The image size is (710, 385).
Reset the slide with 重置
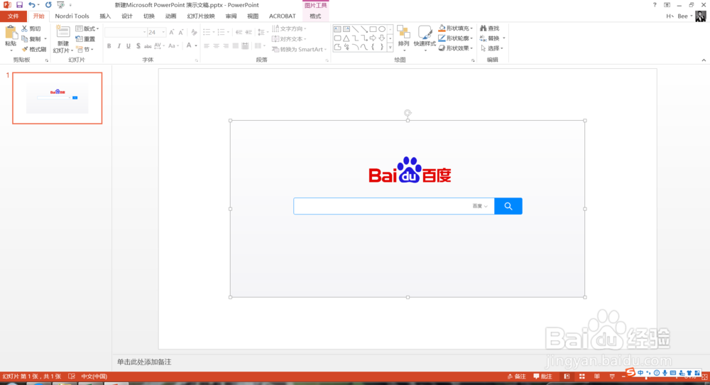click(85, 39)
